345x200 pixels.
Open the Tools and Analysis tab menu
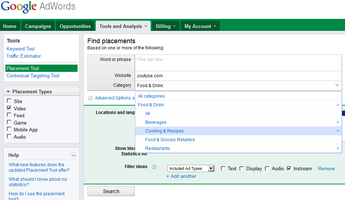pyautogui.click(x=123, y=26)
